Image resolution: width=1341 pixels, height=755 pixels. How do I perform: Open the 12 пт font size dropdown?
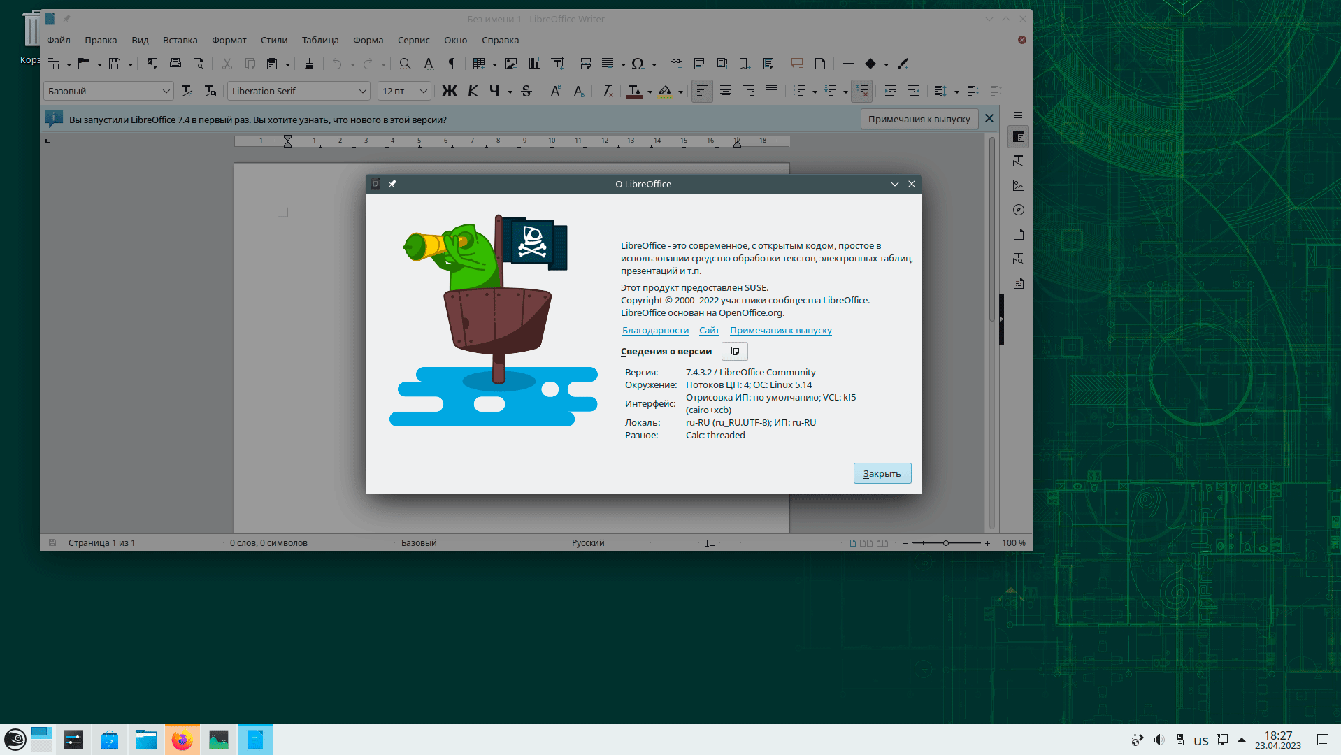pos(423,91)
